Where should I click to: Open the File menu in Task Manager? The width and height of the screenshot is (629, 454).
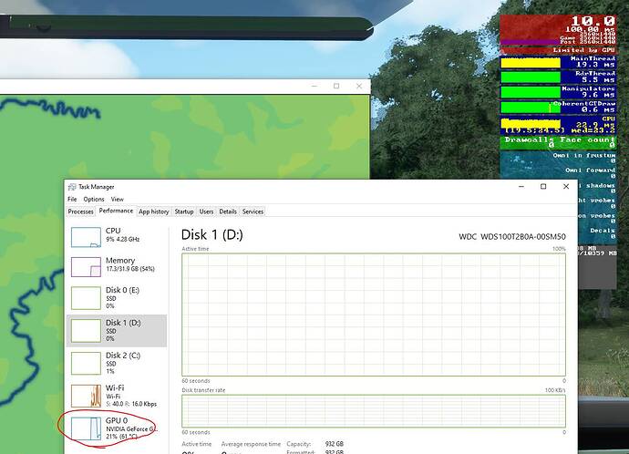coord(72,199)
